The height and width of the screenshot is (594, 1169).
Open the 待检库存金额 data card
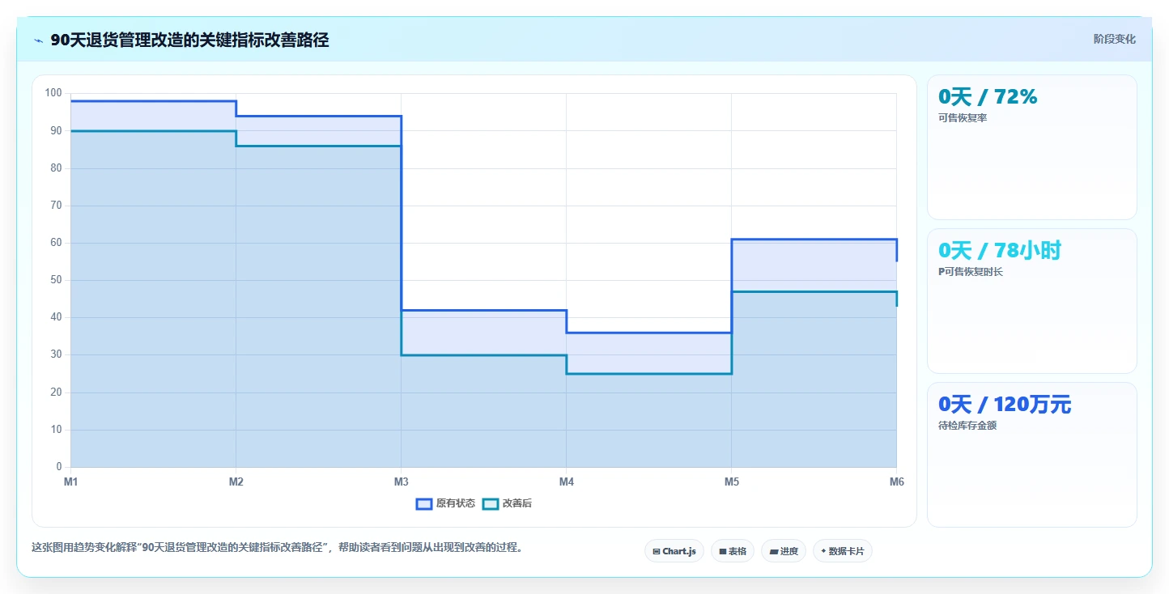1032,455
